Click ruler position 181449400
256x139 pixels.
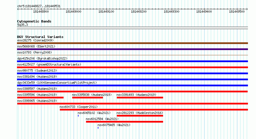(204, 12)
